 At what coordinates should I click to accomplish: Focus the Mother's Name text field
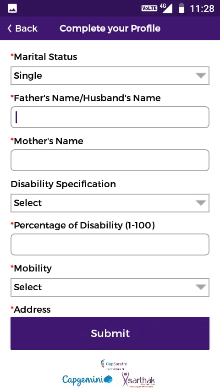110,160
